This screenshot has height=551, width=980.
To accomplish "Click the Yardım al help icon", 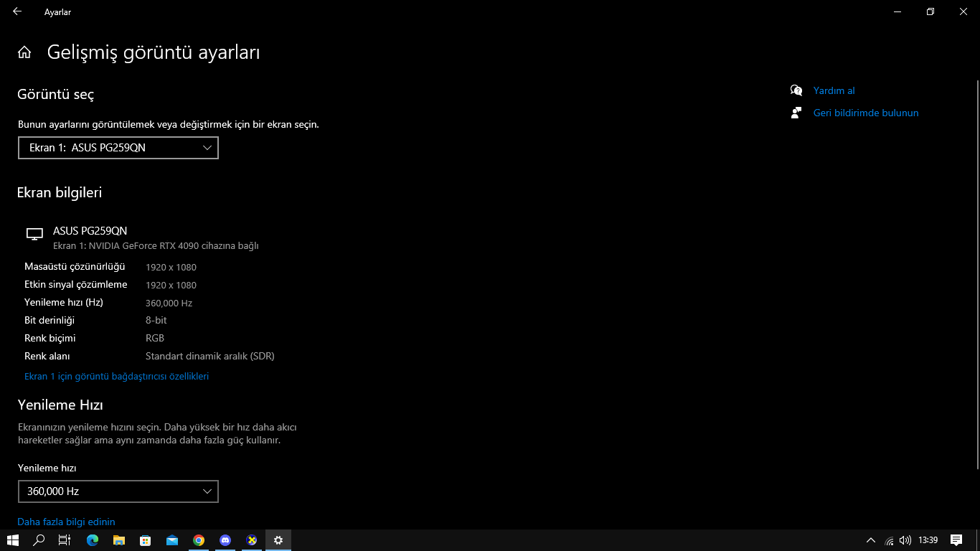I will tap(796, 90).
